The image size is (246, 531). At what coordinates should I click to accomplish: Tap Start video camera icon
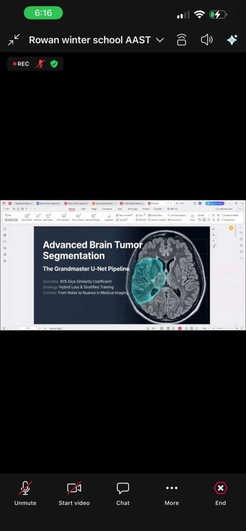[x=74, y=488]
